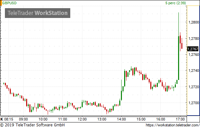Click the GBPUSD symbol label
Screen dimensions: 200x128
(x=9, y=3)
